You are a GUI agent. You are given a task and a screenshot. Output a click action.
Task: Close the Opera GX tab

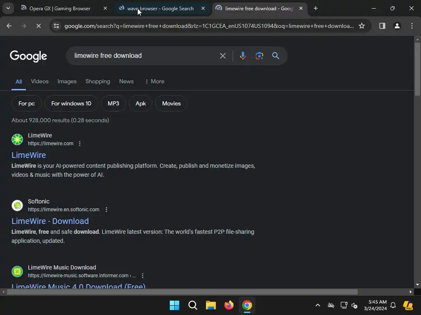[x=105, y=9]
